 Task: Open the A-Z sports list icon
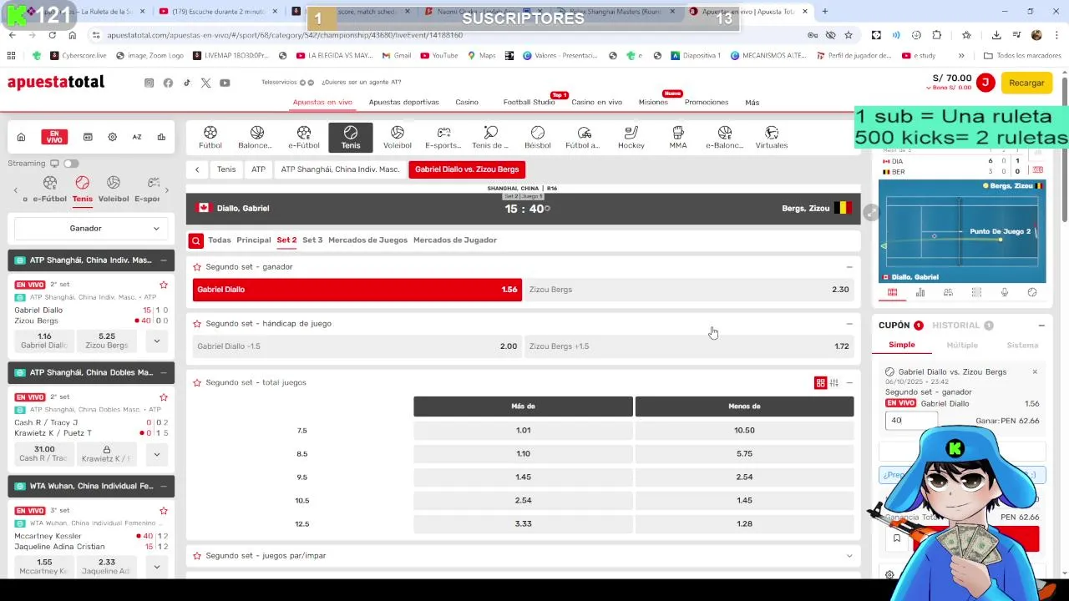click(137, 137)
